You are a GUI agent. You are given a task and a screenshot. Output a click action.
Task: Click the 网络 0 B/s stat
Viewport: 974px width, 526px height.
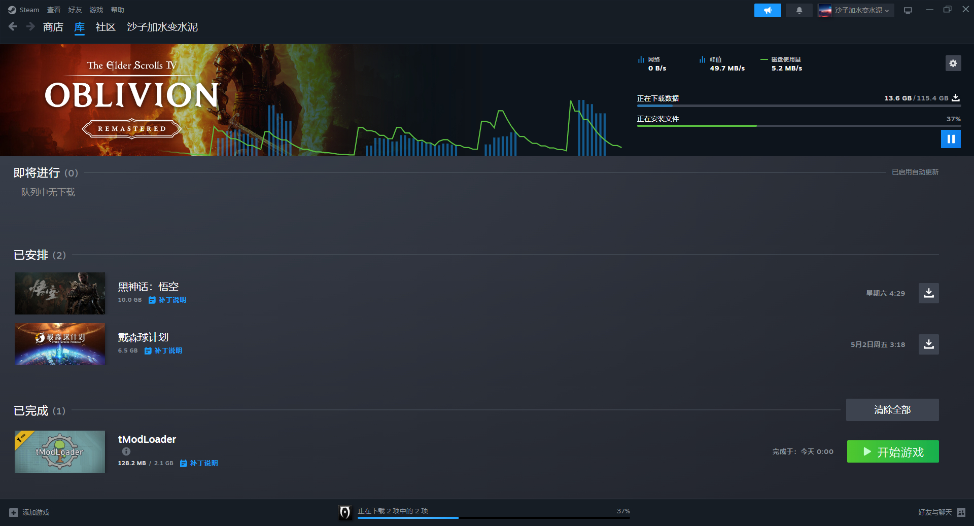click(652, 64)
